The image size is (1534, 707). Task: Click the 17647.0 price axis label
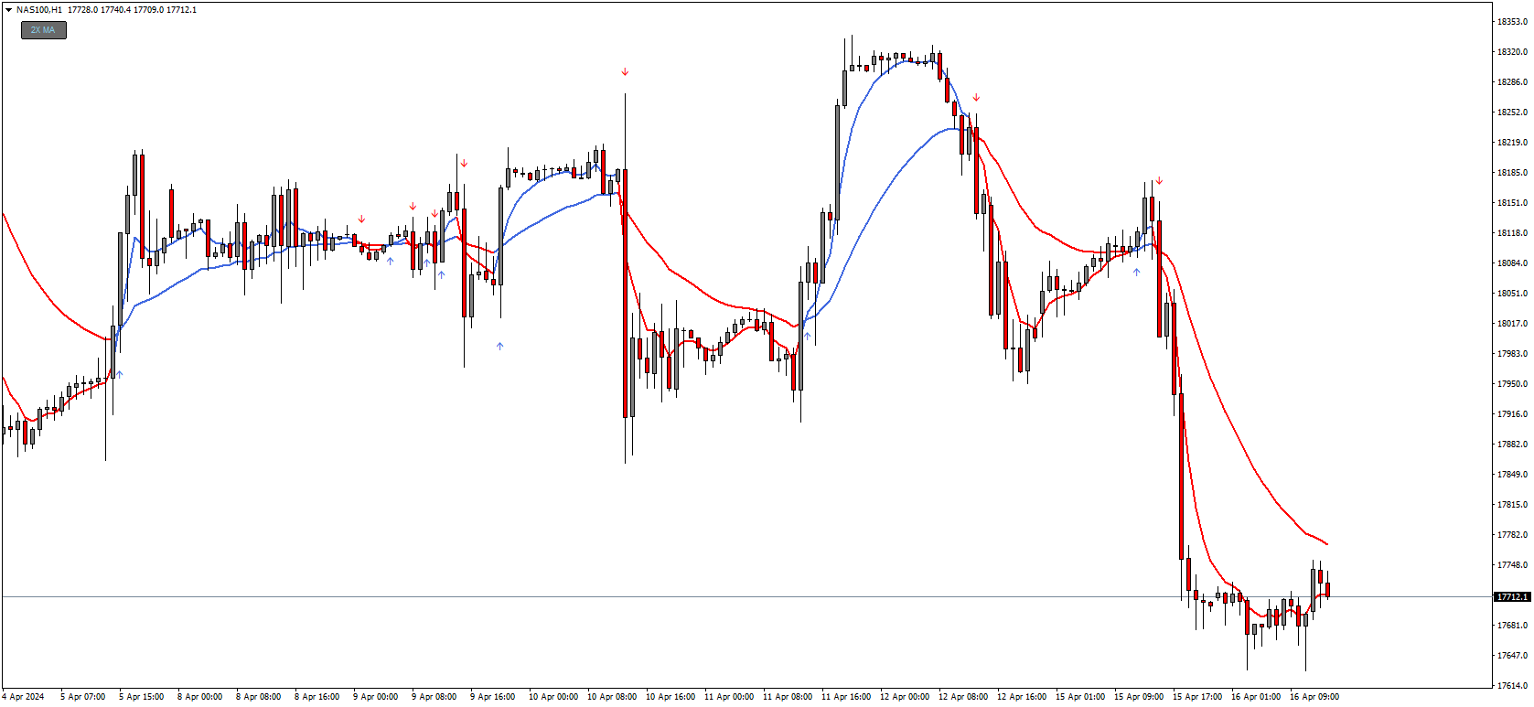[x=1512, y=656]
